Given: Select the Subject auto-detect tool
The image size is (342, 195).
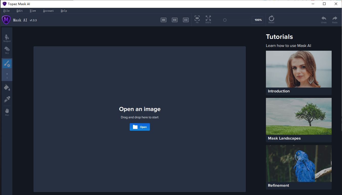Looking at the screenshot, I should [x=7, y=38].
